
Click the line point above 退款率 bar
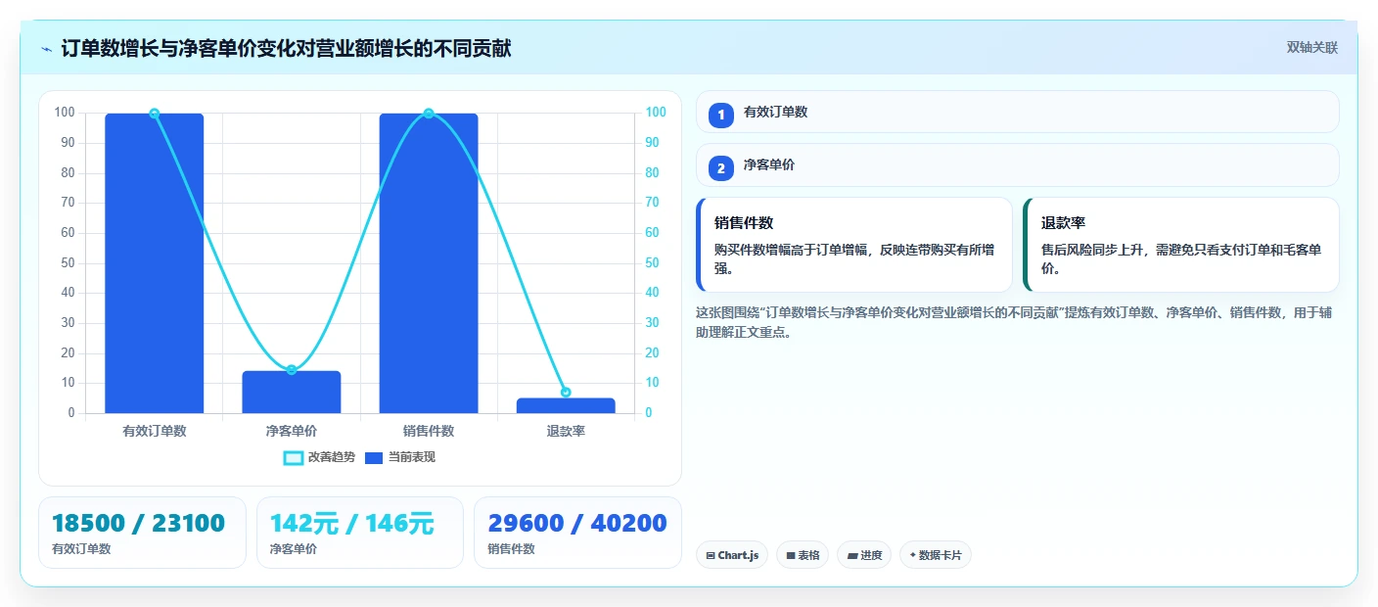tap(566, 393)
